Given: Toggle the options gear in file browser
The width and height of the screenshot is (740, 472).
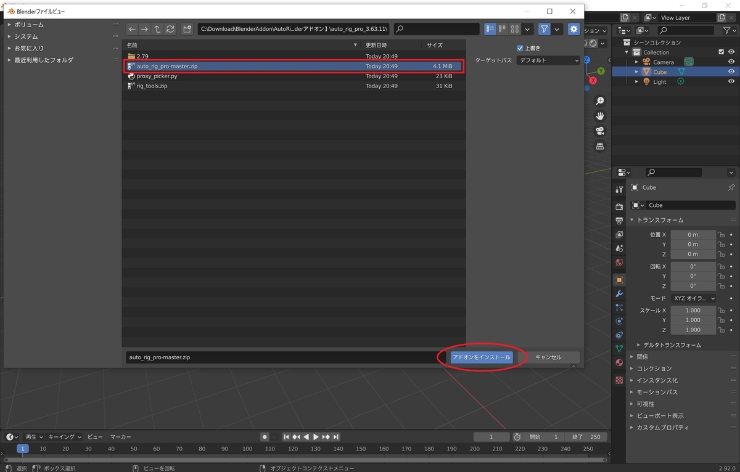Looking at the screenshot, I should 574,29.
